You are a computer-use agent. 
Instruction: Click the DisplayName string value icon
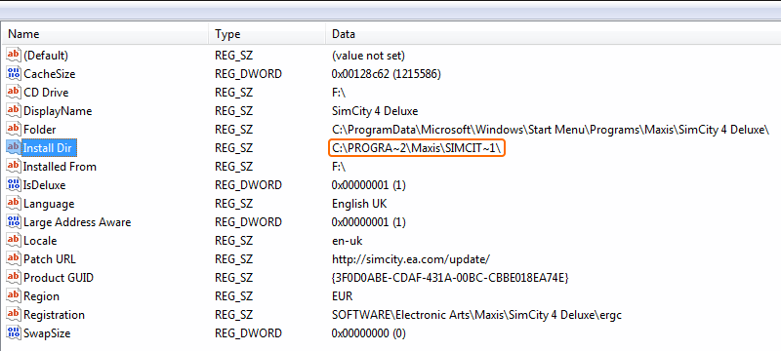14,110
